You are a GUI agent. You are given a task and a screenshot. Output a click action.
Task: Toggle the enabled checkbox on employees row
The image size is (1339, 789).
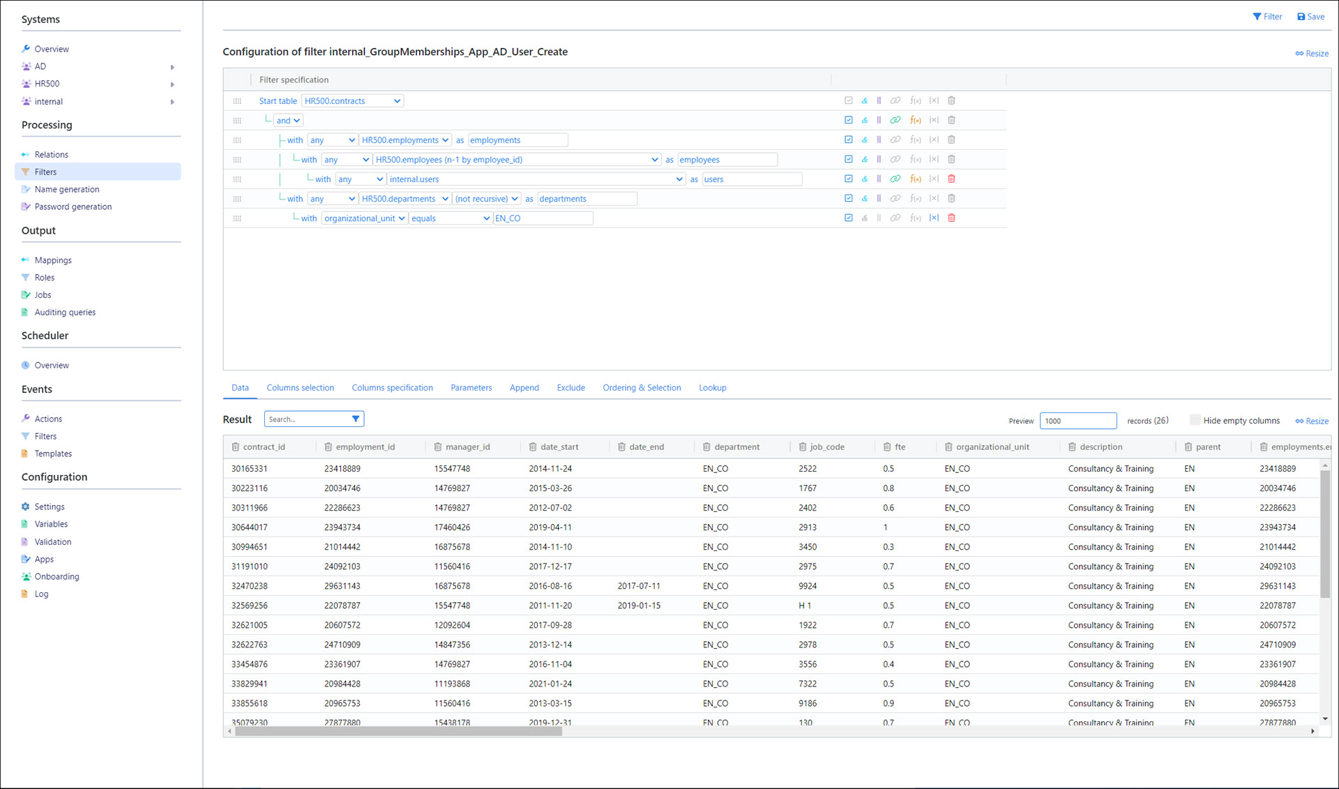pyautogui.click(x=848, y=160)
